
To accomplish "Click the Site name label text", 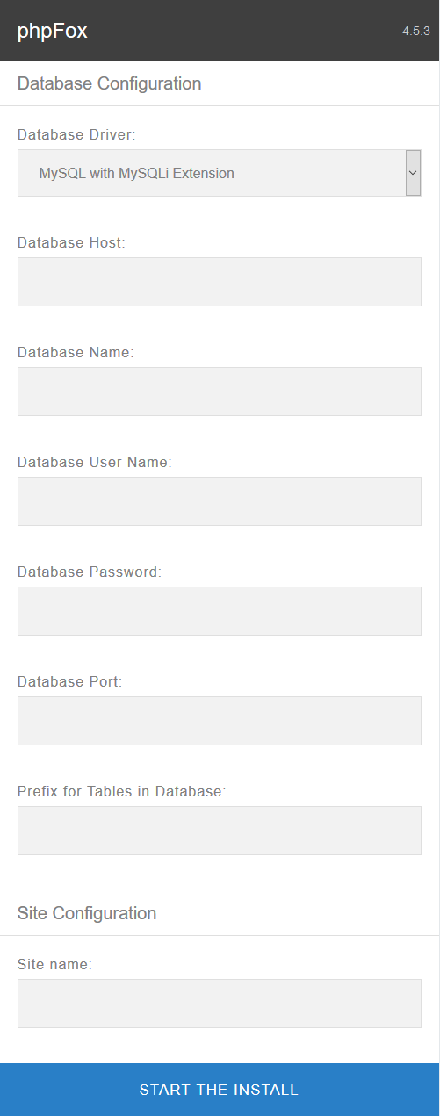I will (x=55, y=964).
